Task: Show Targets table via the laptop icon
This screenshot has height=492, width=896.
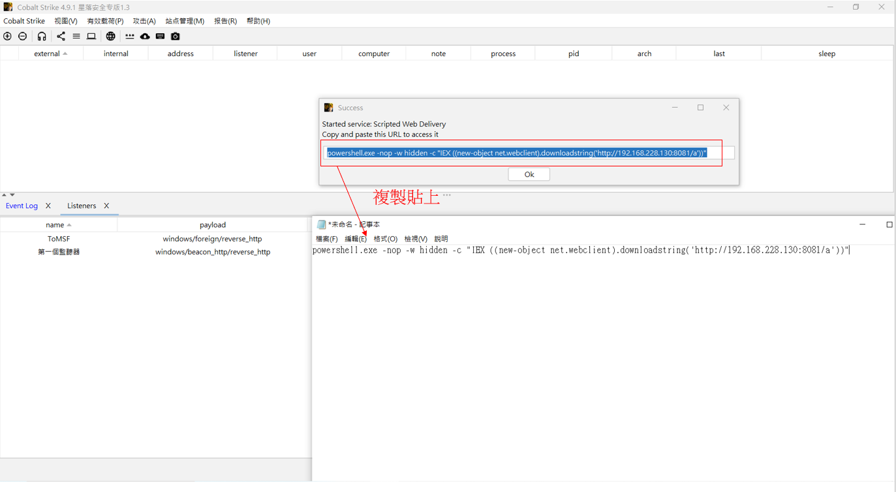Action: coord(91,37)
